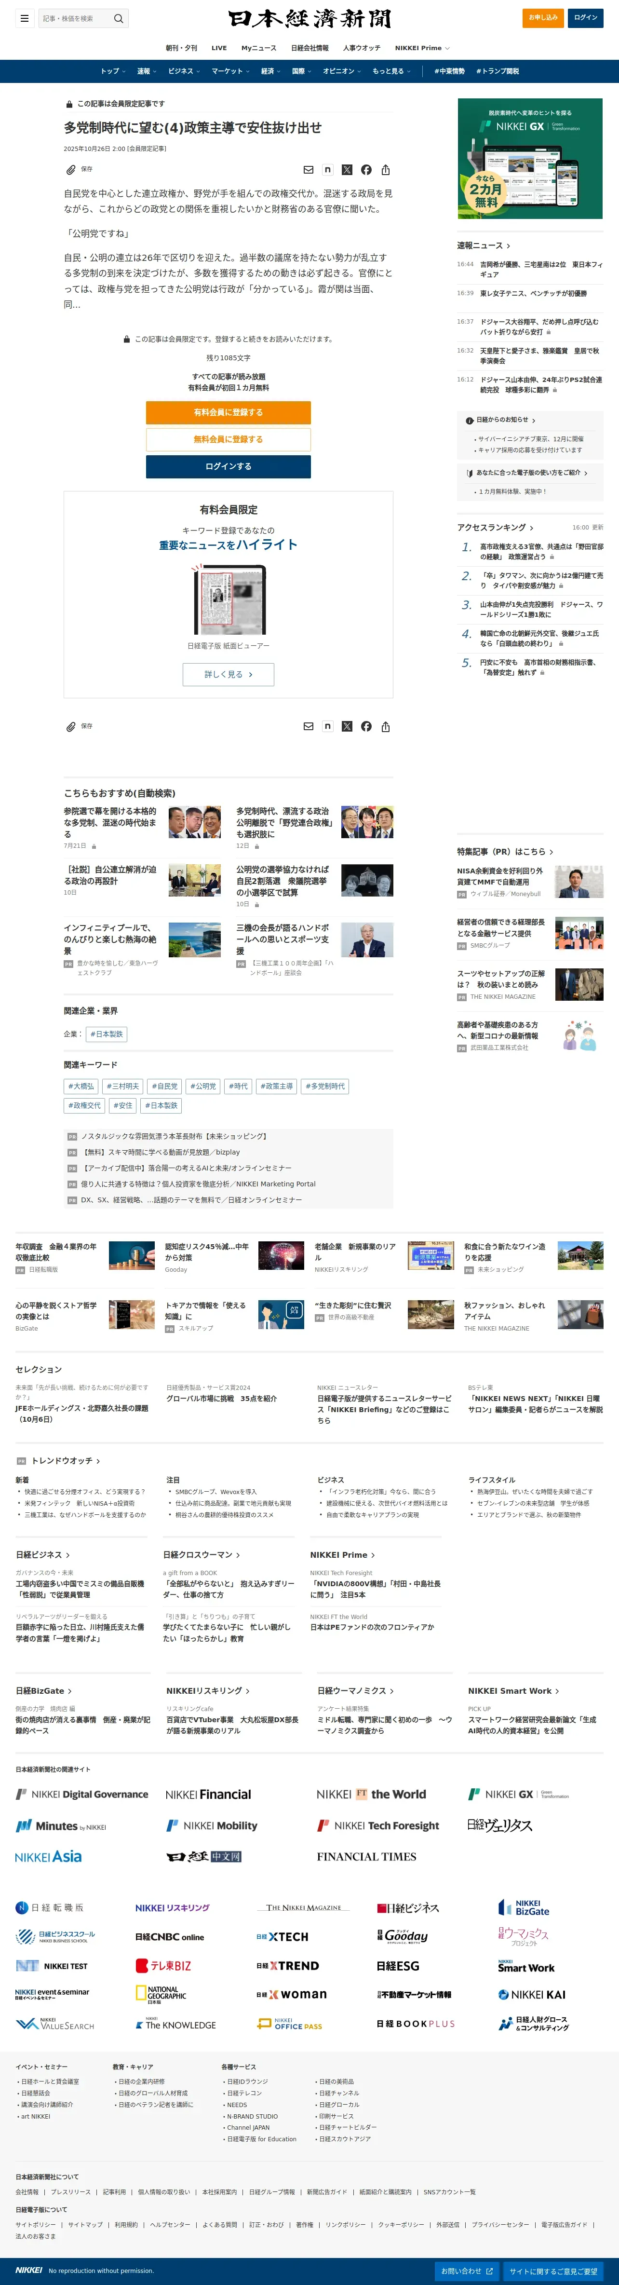Open トレンドウオッチ section link
The width and height of the screenshot is (619, 2285).
coord(66,1461)
